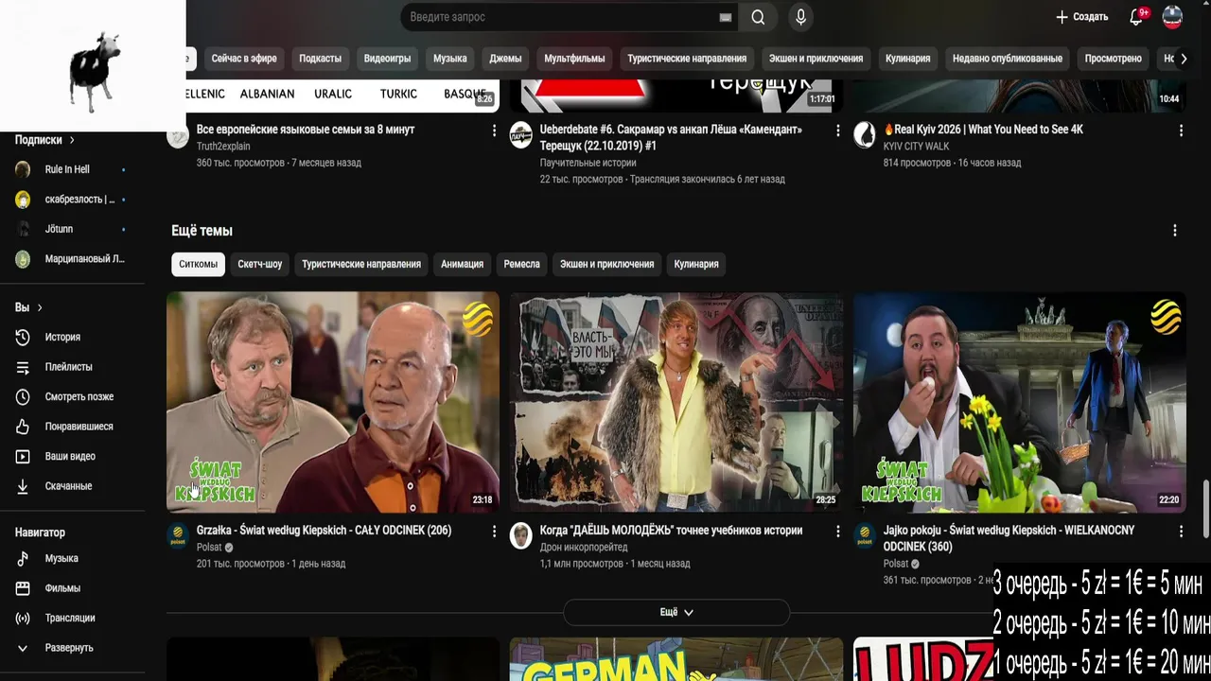Open Марципановый channel subscription
The image size is (1211, 681).
tap(71, 259)
